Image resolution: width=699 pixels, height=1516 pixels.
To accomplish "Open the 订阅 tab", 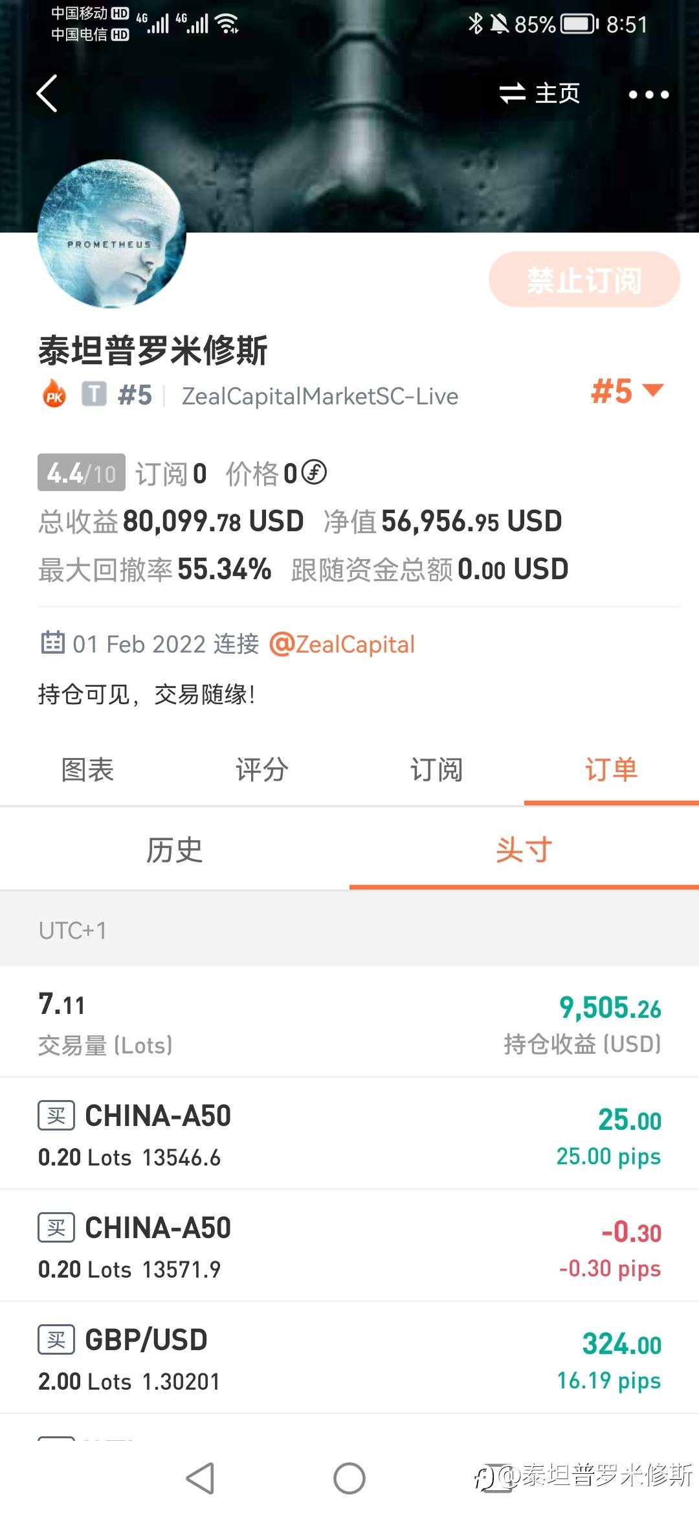I will pos(437,770).
